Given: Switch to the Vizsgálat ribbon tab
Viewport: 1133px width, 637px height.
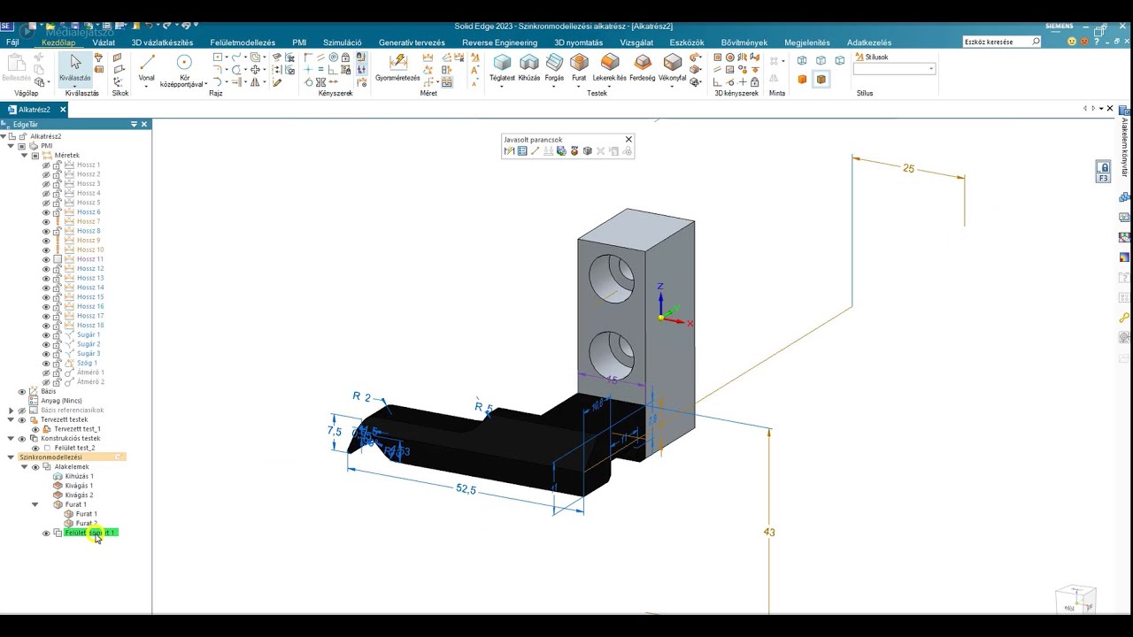Looking at the screenshot, I should pyautogui.click(x=636, y=42).
